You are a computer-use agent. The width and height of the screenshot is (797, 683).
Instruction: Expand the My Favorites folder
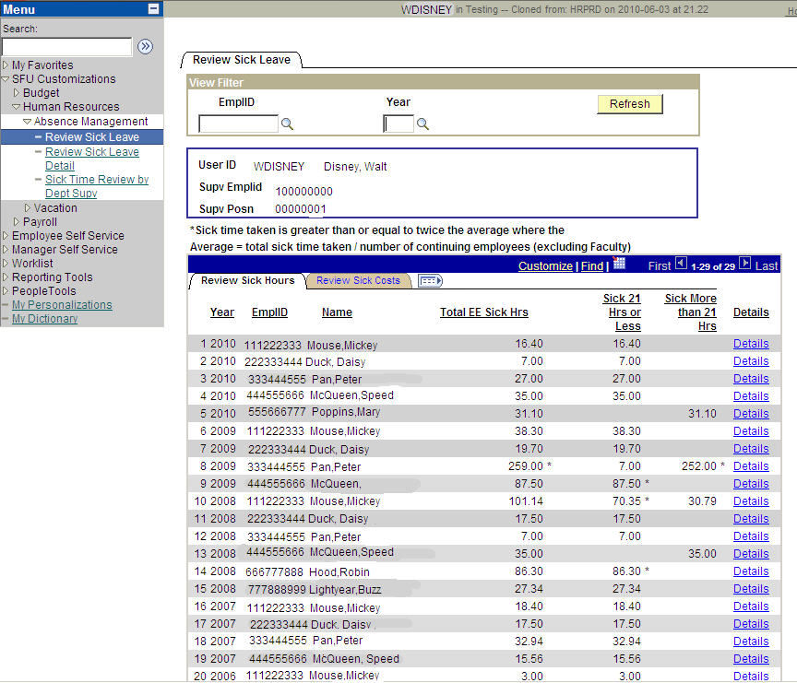(42, 65)
